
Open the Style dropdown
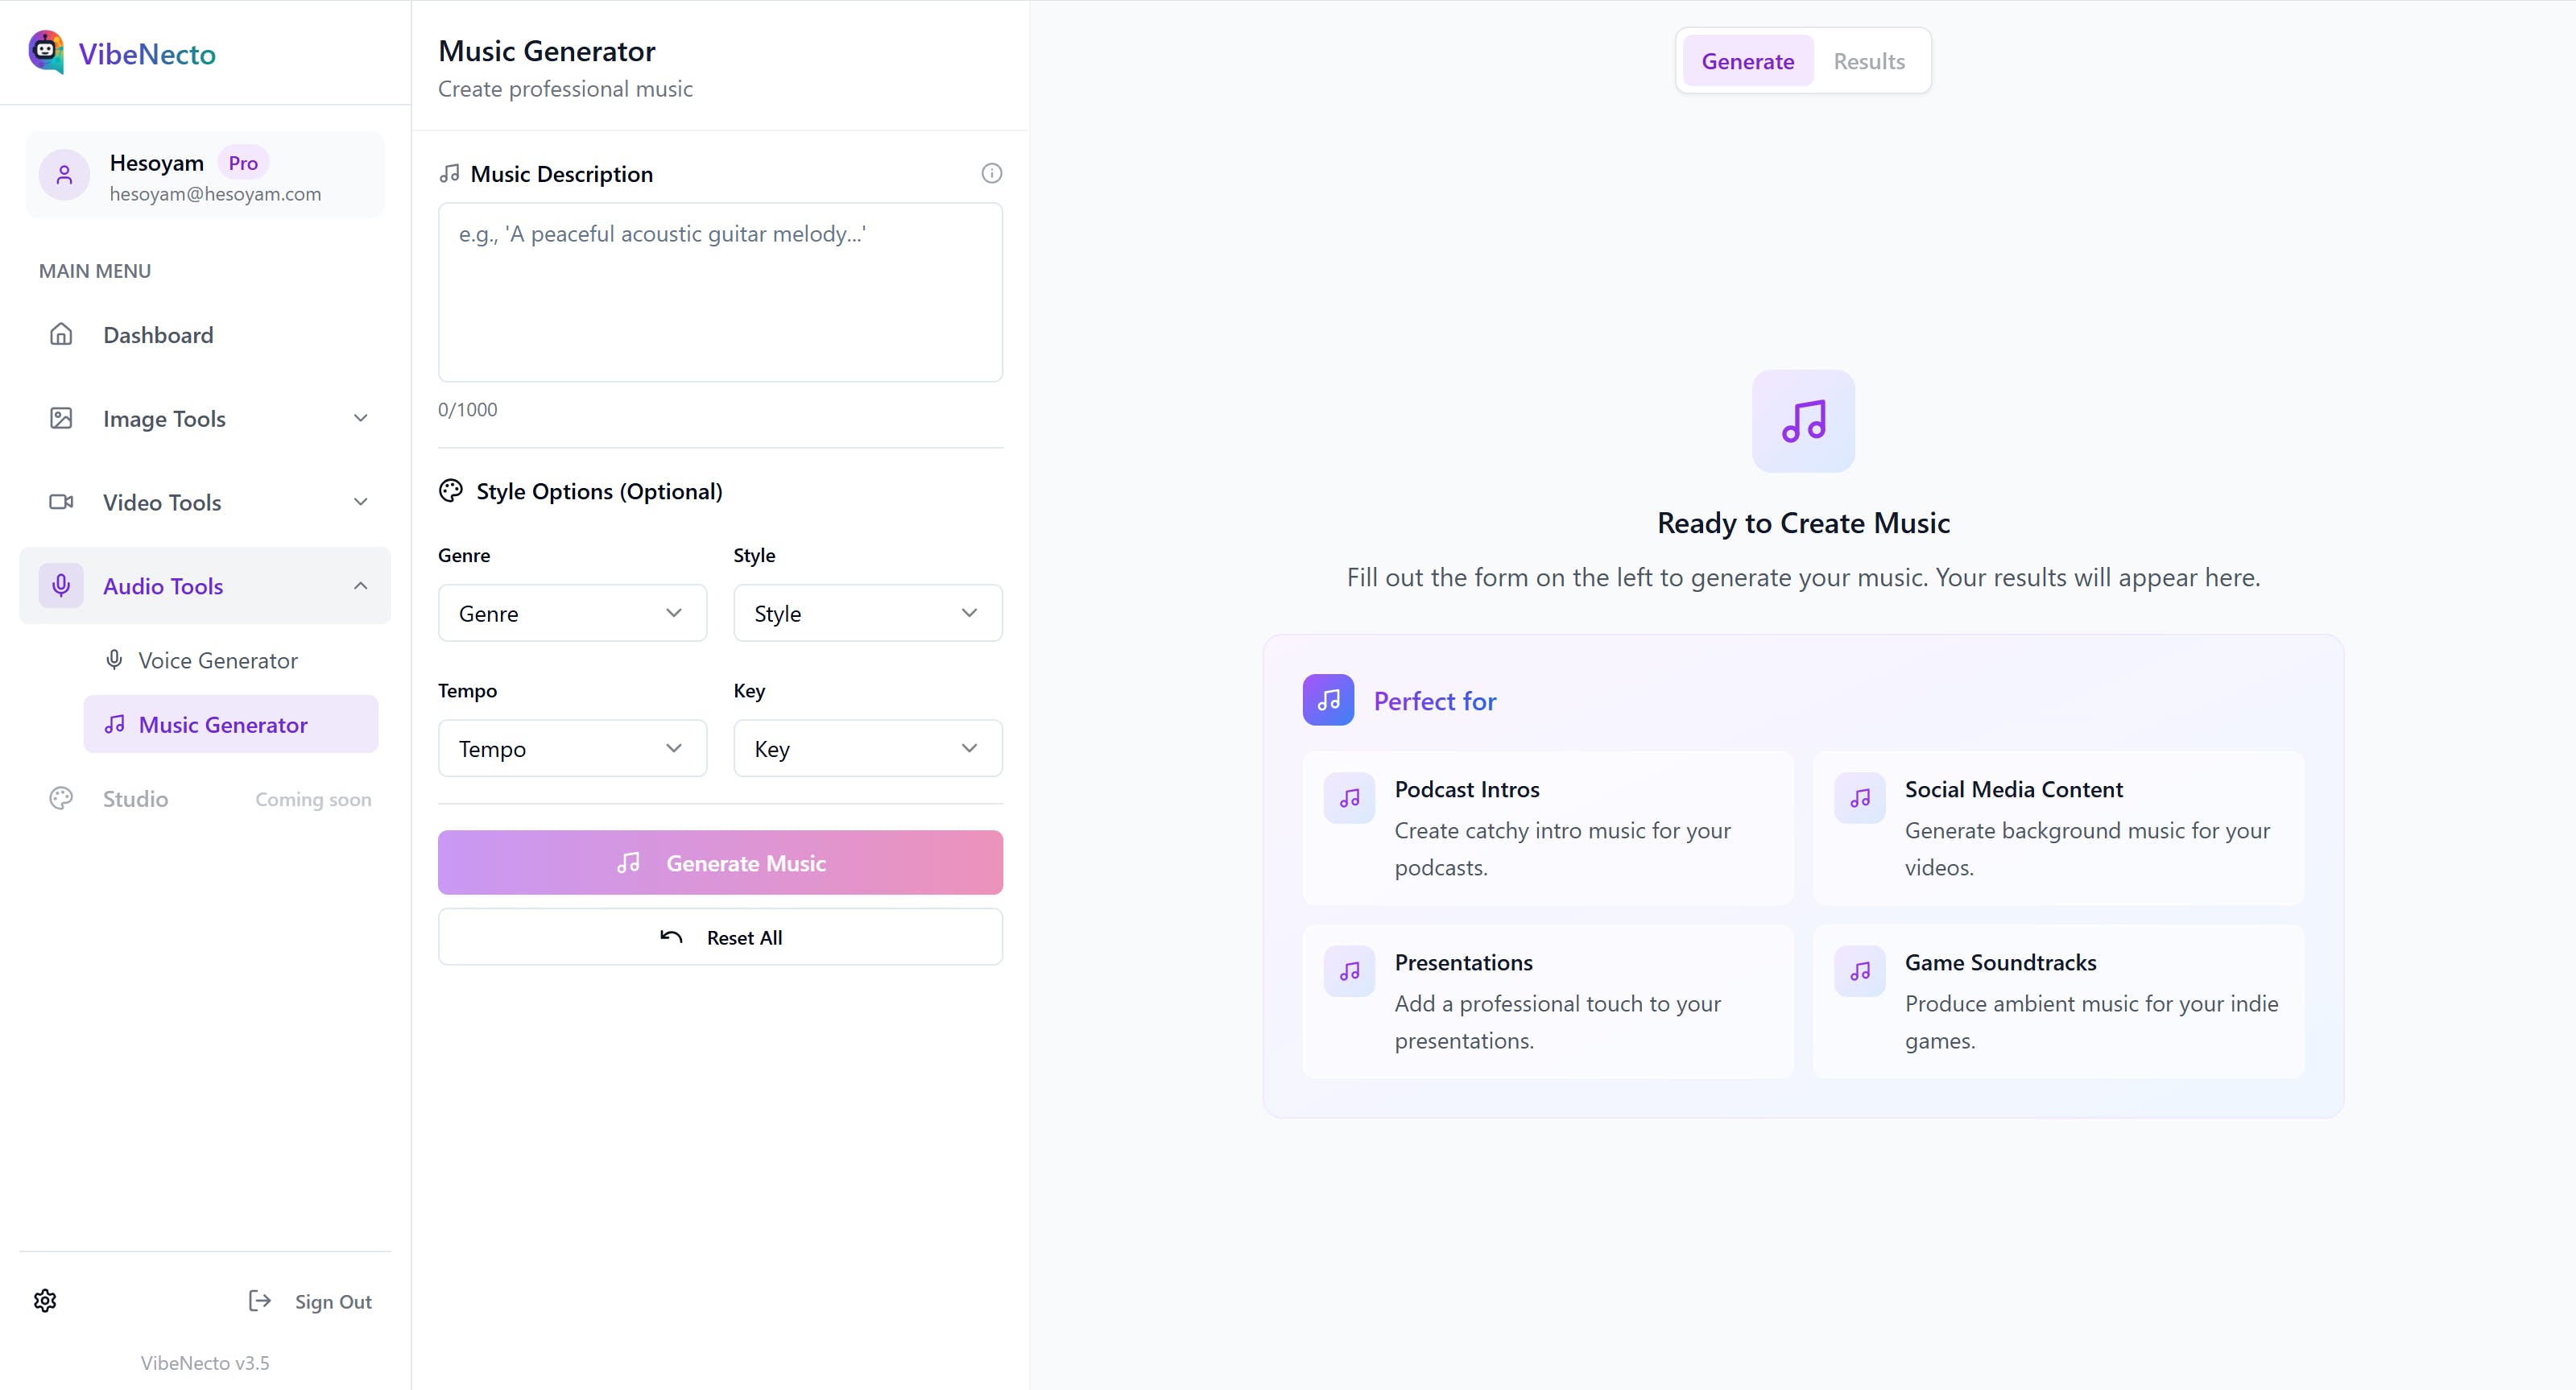tap(867, 613)
